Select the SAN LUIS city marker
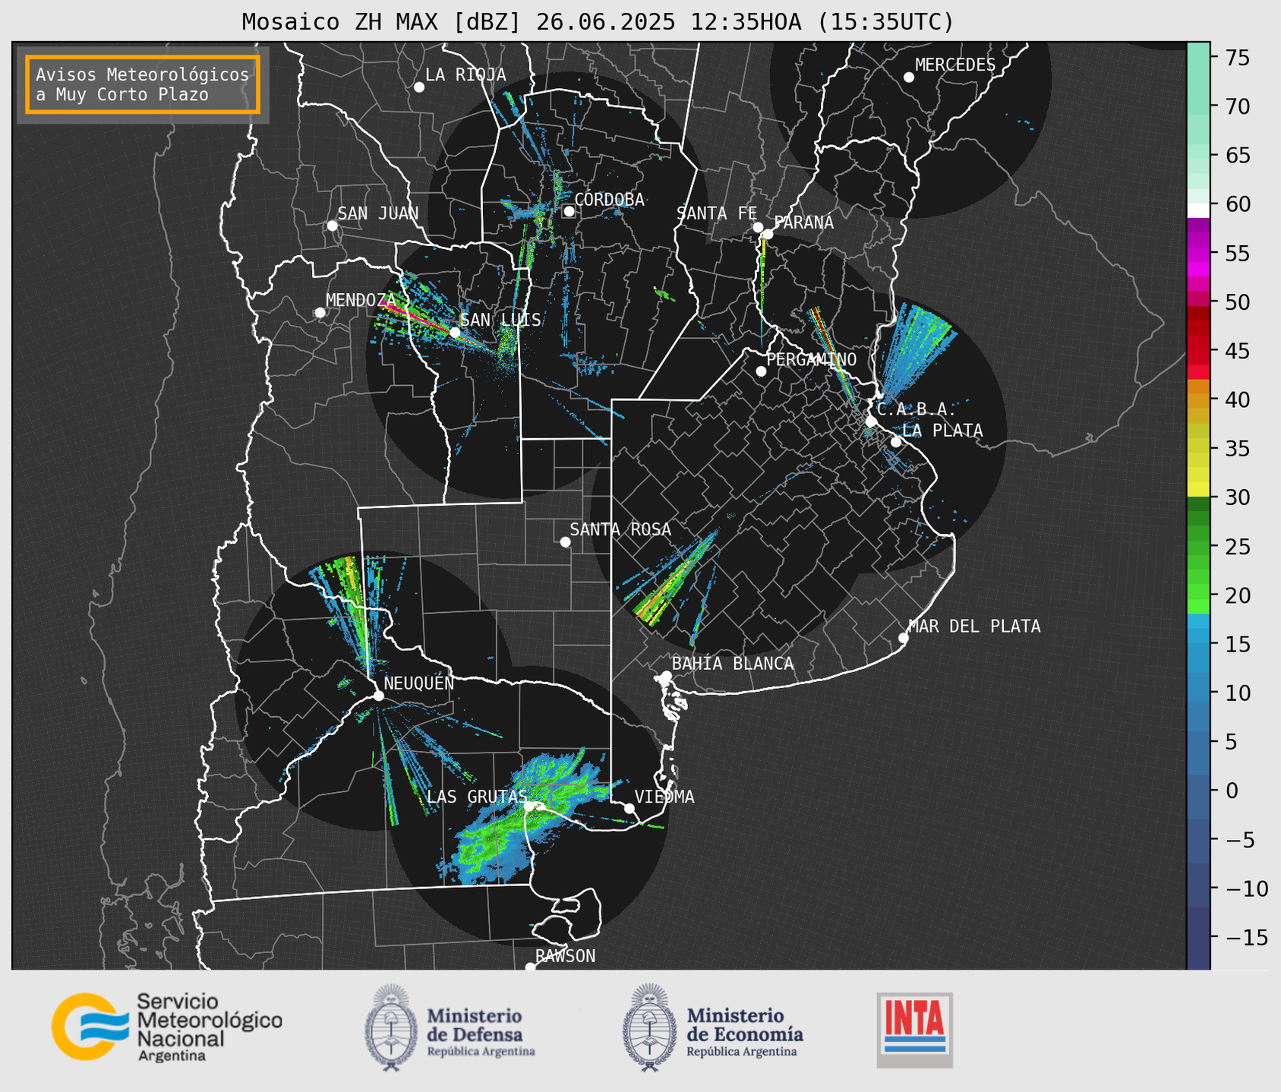 coord(455,333)
